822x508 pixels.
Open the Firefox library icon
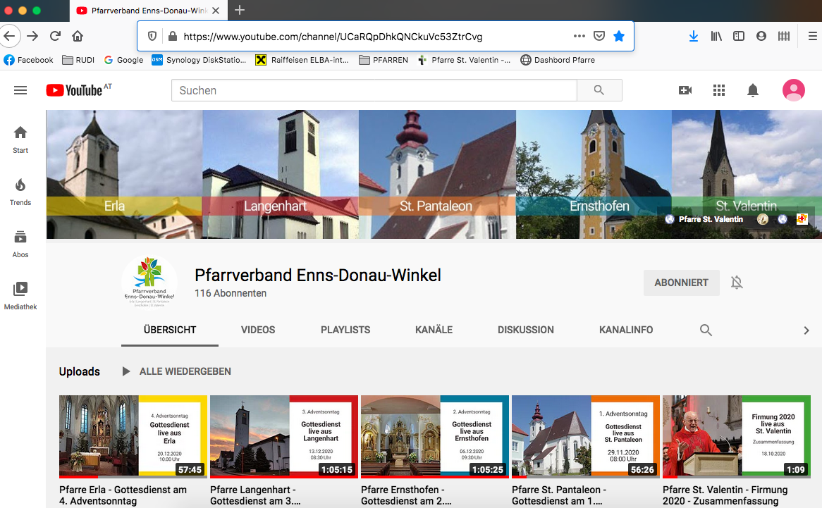pos(716,36)
